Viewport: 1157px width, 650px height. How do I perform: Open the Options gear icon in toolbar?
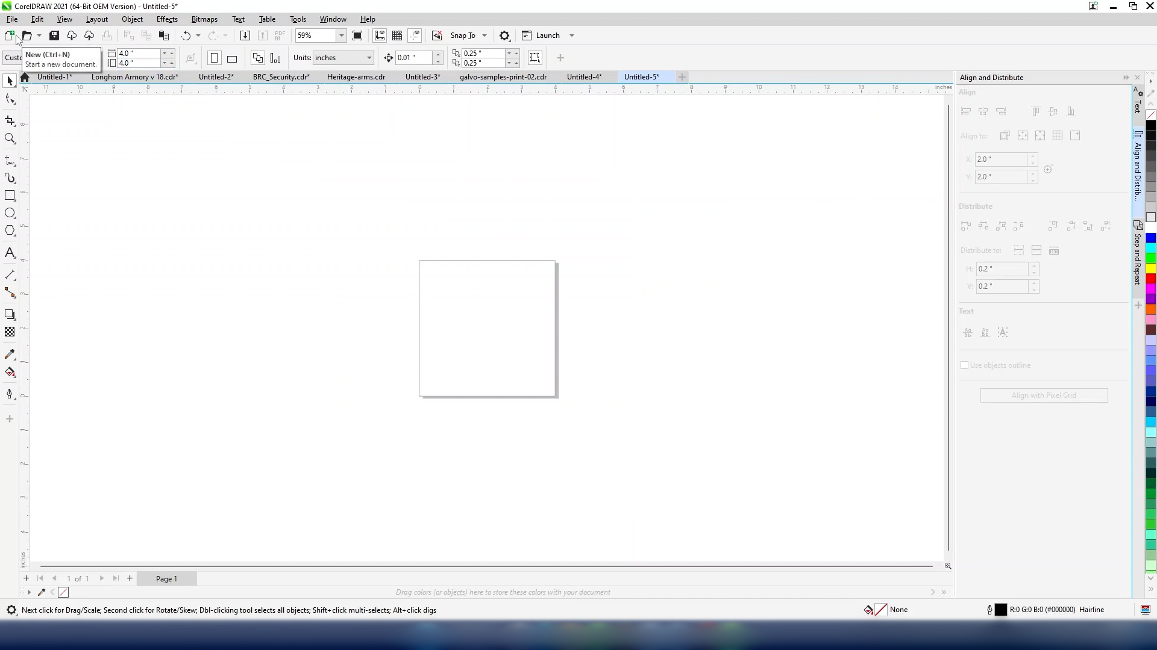click(x=505, y=36)
